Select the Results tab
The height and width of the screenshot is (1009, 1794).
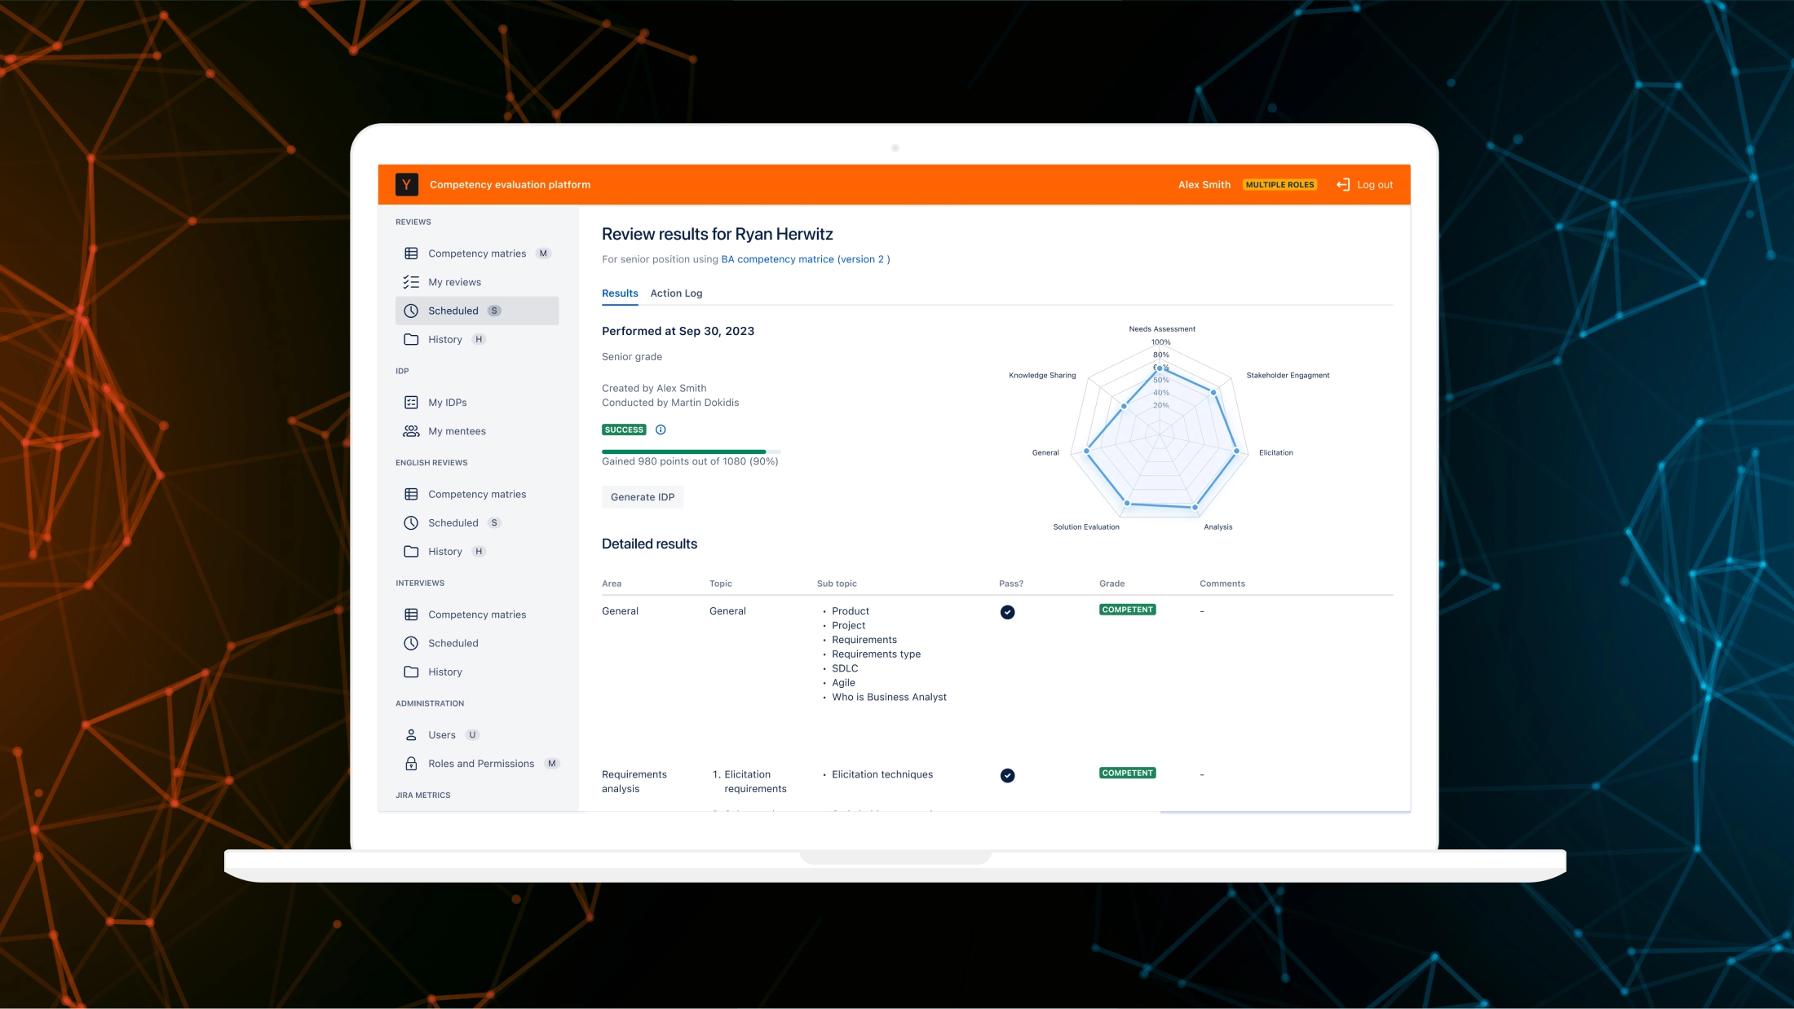620,293
